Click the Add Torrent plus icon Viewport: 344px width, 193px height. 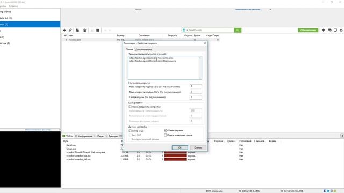pos(64,30)
